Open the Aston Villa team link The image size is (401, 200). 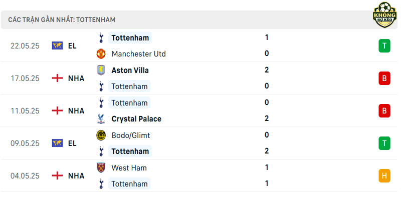coord(130,70)
